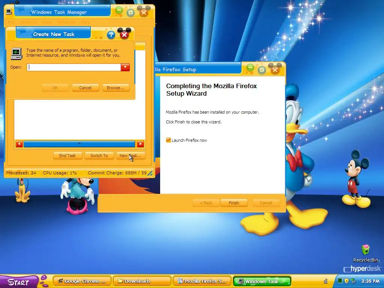
Task: Click Processes: 24 in the status bar
Action: (21, 173)
